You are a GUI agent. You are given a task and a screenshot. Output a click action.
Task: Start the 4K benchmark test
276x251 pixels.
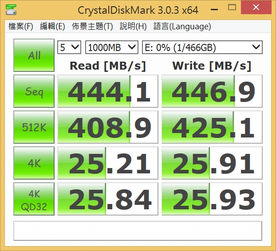point(34,163)
